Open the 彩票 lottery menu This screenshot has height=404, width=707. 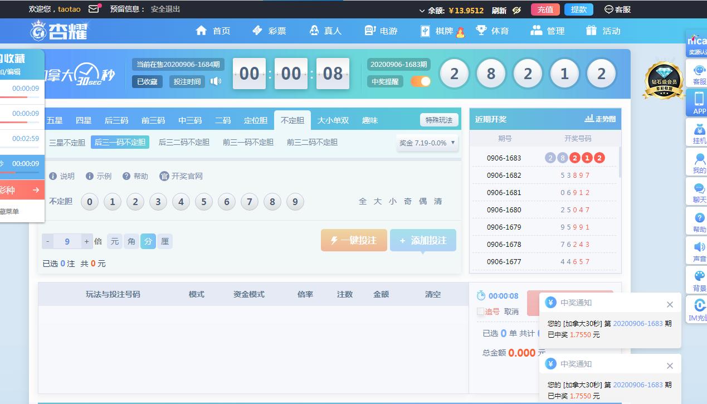pyautogui.click(x=269, y=31)
